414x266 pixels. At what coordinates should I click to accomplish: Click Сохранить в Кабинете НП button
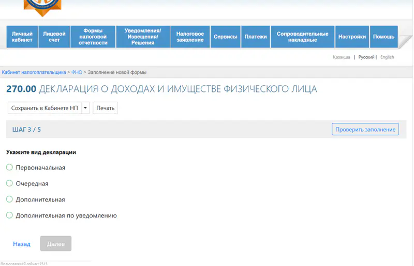coord(45,108)
